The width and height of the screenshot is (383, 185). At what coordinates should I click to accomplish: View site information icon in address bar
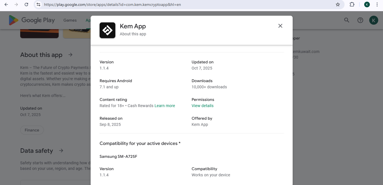(x=39, y=4)
